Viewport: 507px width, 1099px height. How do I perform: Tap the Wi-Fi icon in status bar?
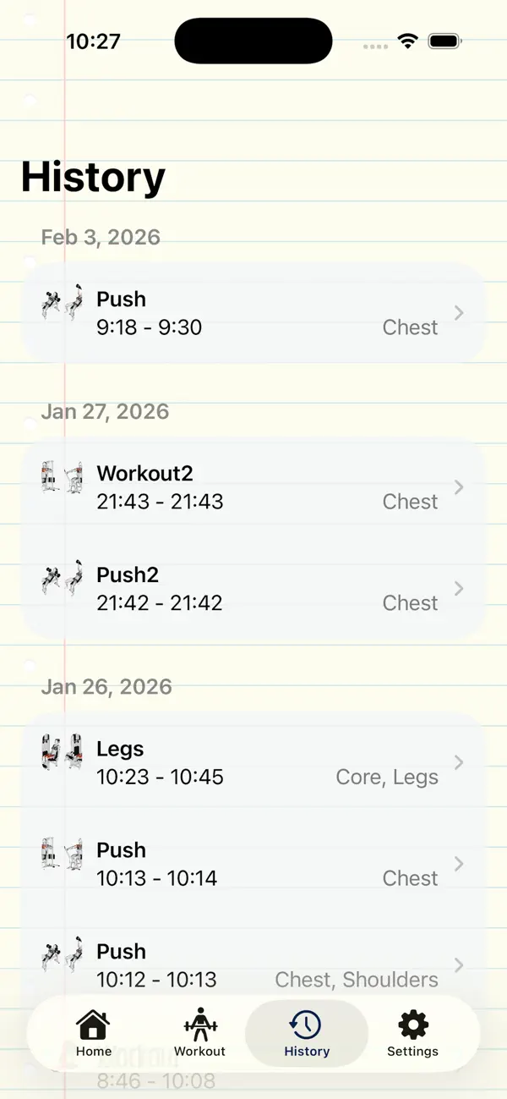coord(407,40)
